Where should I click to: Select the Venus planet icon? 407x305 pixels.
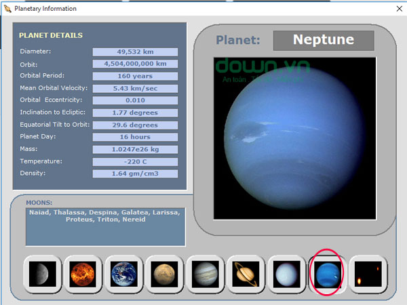point(82,274)
